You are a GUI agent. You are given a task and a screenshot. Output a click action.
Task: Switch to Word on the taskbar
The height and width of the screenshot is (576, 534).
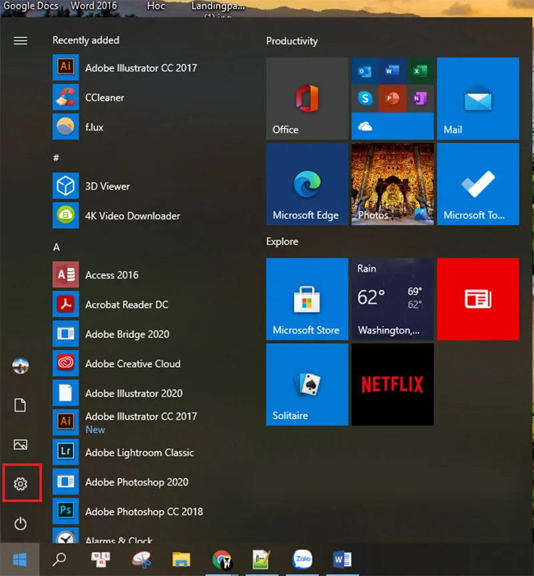(342, 559)
